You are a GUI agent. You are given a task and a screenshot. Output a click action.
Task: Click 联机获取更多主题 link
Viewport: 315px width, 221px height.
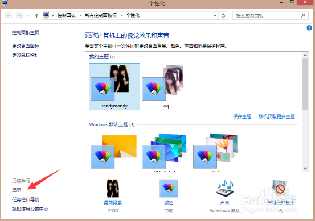(277, 116)
